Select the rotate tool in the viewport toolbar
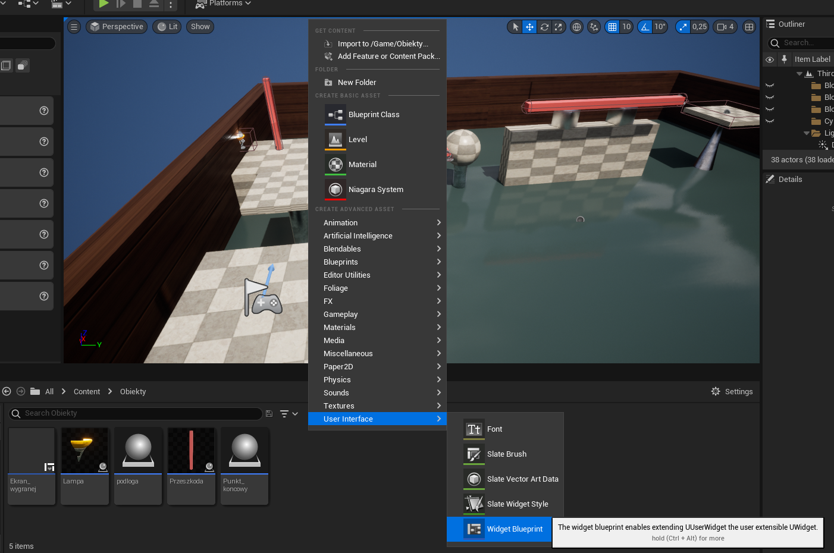 (544, 27)
